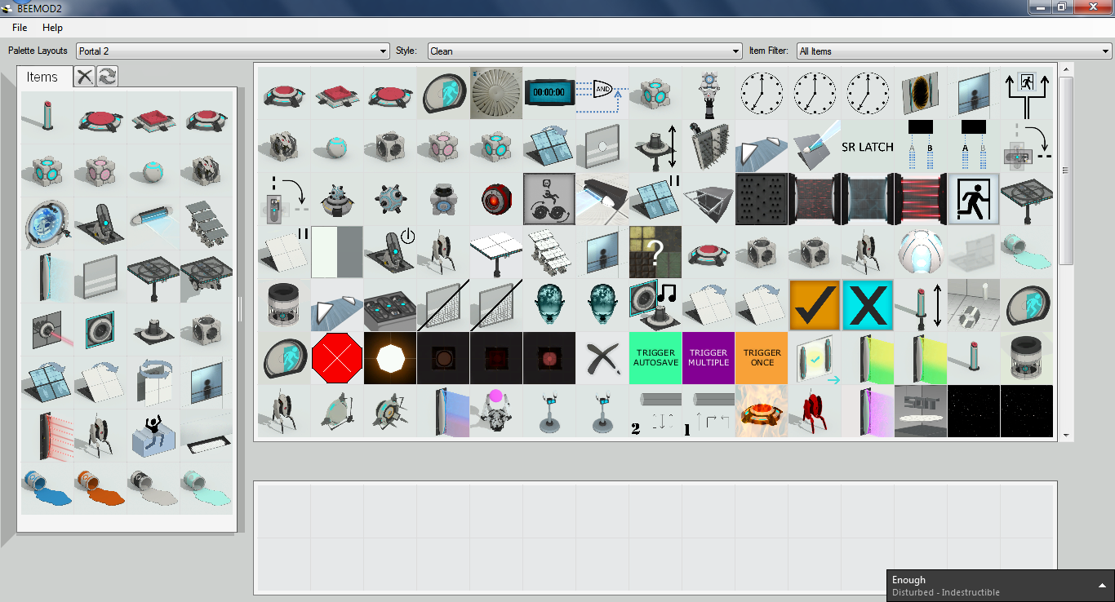Click the item grid scroll-down arrow
1115x602 pixels.
pos(1066,436)
